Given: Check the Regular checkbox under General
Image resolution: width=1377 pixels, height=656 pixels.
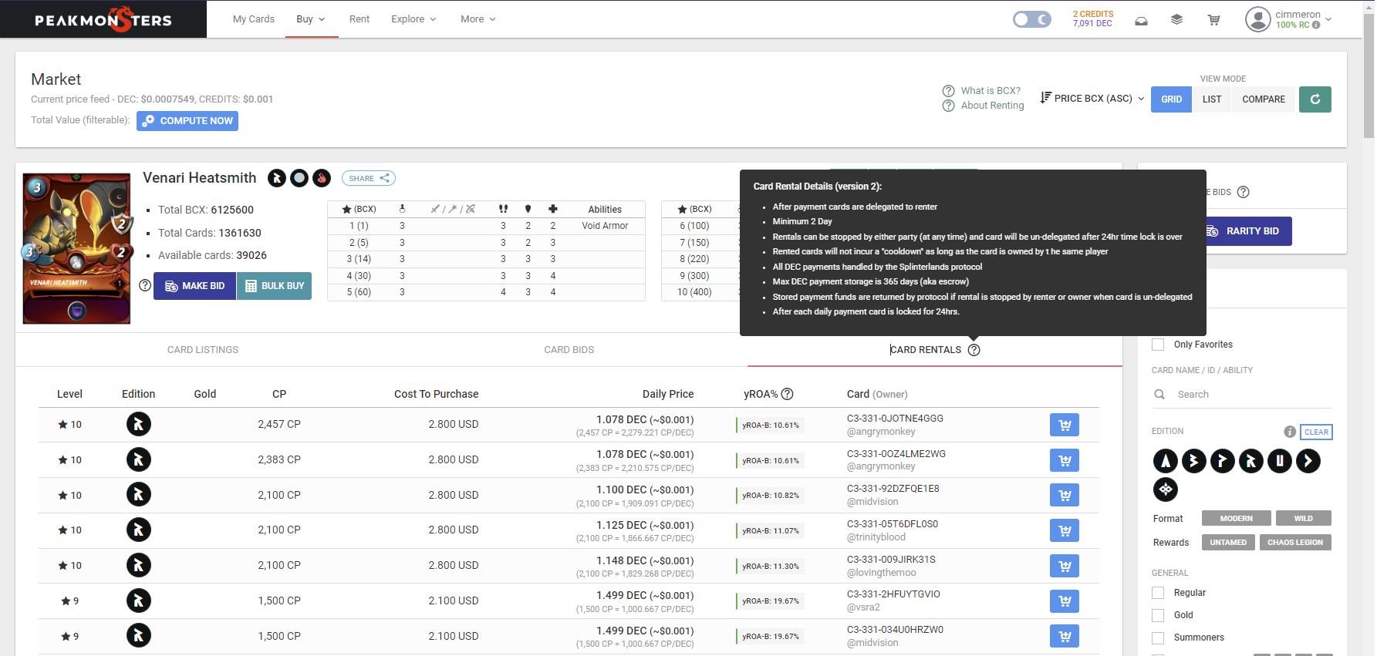Looking at the screenshot, I should pyautogui.click(x=1158, y=593).
